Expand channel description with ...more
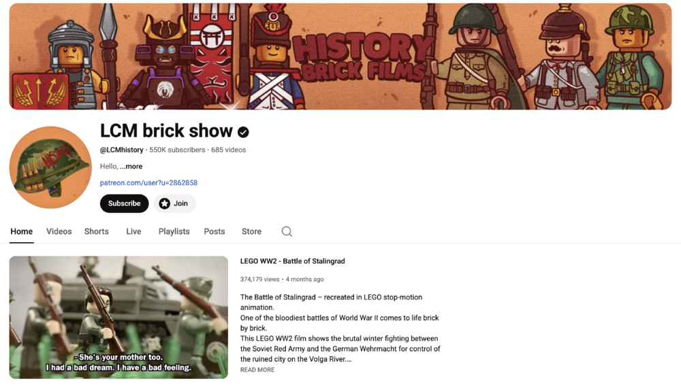Viewport: 681px width, 385px height. pyautogui.click(x=131, y=166)
